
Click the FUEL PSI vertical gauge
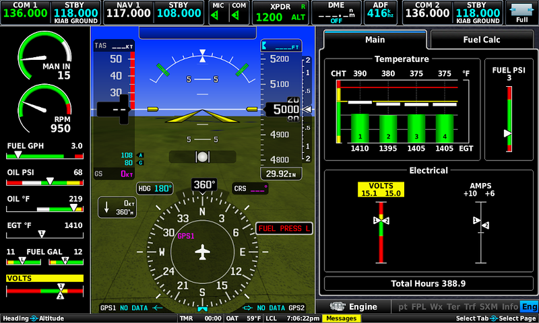pyautogui.click(x=509, y=118)
